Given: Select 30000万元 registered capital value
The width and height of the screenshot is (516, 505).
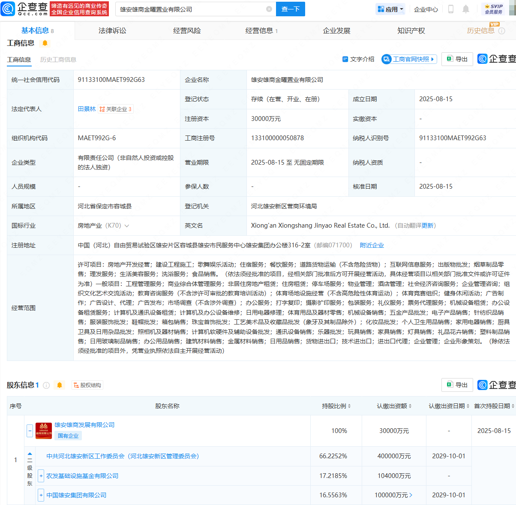Looking at the screenshot, I should tap(266, 119).
